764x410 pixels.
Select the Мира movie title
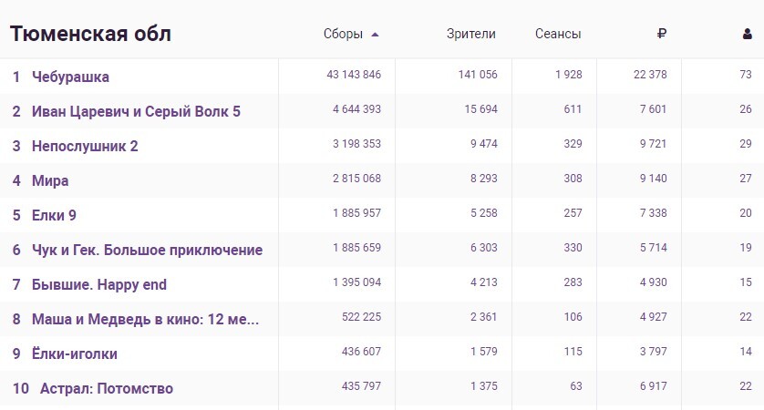tap(50, 180)
